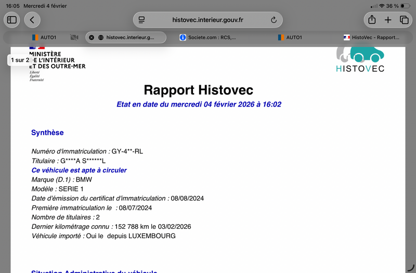
Task: Reload the histovec page
Action: click(x=274, y=20)
